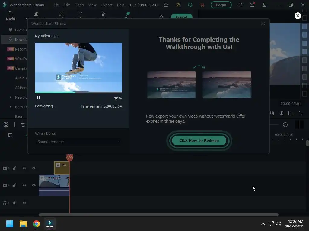Hide video track 2 with eye icon

coord(34,168)
